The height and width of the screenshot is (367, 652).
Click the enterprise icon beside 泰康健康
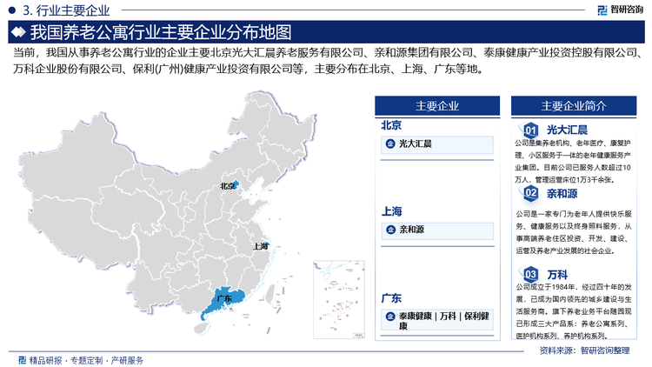390,317
